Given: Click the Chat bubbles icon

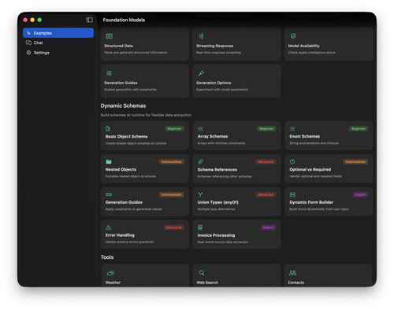Looking at the screenshot, I should click(28, 42).
